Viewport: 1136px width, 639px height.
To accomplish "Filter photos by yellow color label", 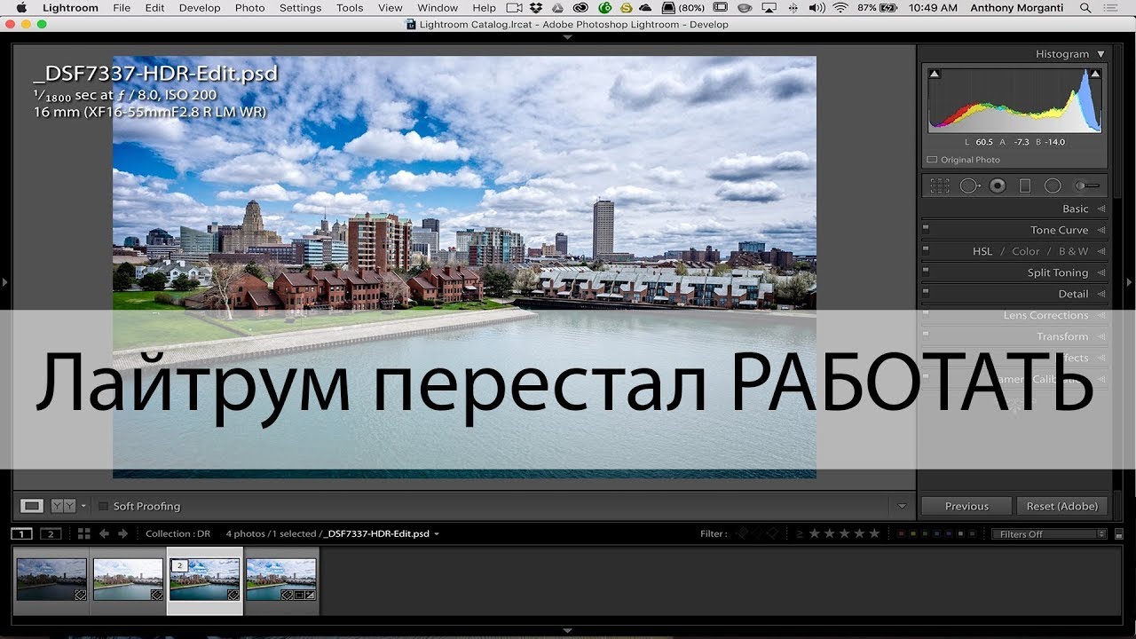I will [914, 534].
